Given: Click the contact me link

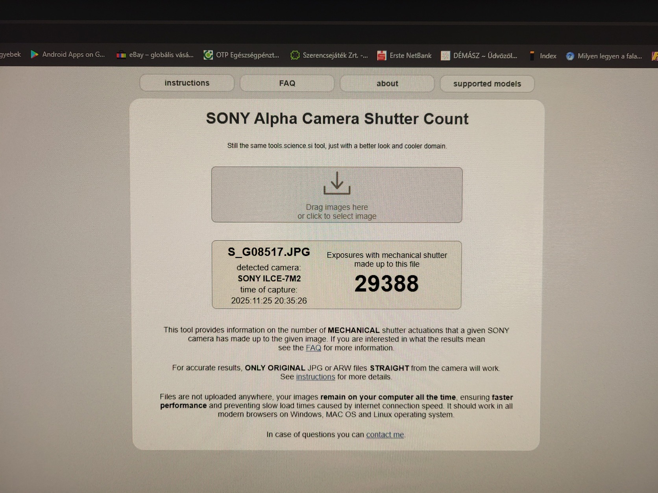Looking at the screenshot, I should (385, 434).
